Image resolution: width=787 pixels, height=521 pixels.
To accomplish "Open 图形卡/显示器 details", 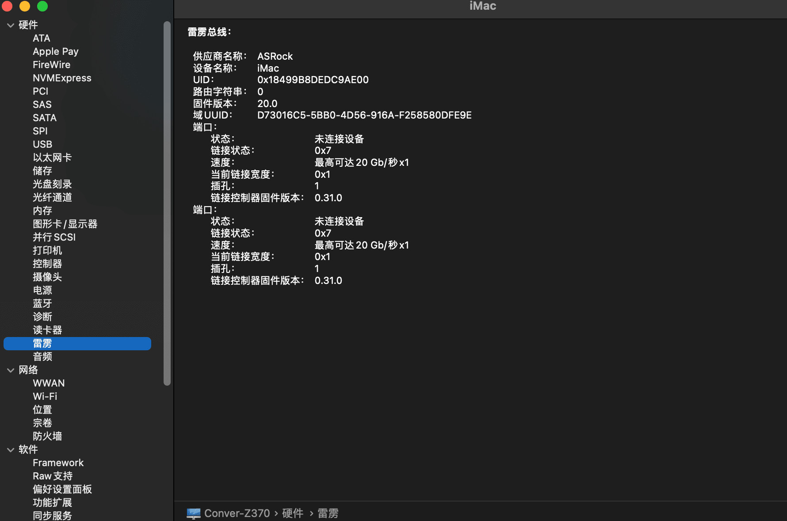I will [65, 224].
